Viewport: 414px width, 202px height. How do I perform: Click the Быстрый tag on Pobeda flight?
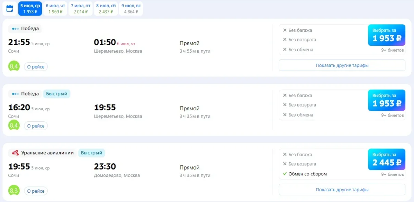tap(57, 94)
